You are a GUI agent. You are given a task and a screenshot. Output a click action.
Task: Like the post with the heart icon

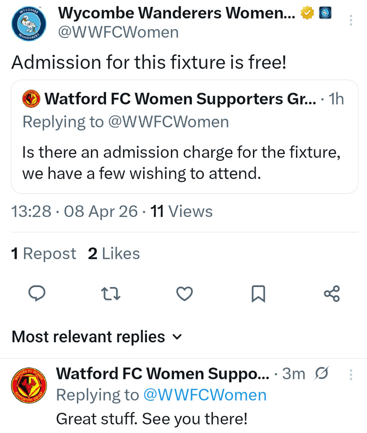[185, 294]
